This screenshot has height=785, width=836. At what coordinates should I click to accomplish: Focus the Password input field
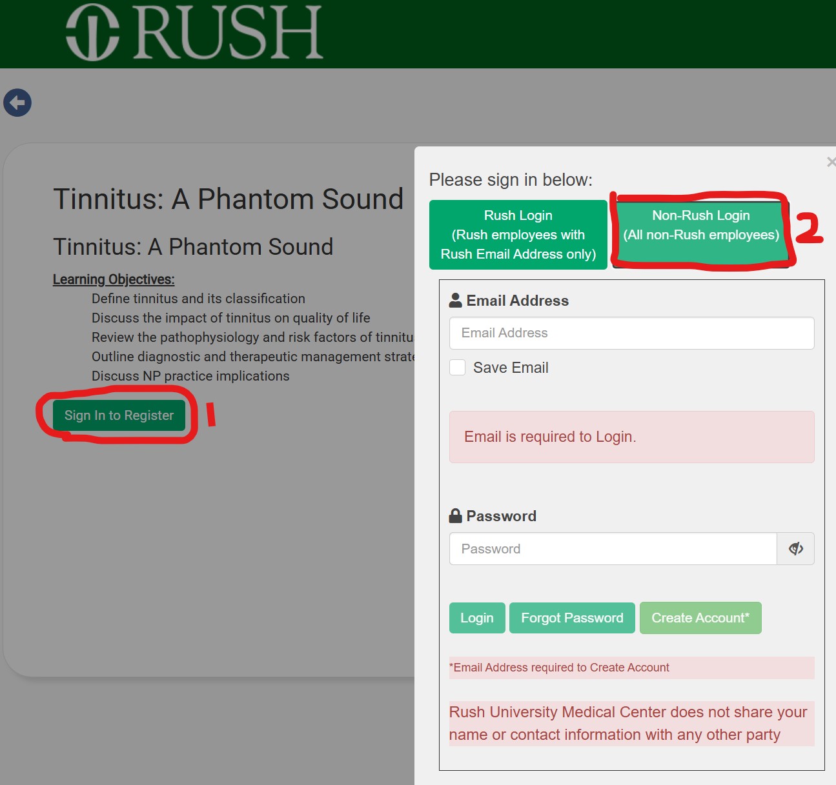tap(613, 549)
